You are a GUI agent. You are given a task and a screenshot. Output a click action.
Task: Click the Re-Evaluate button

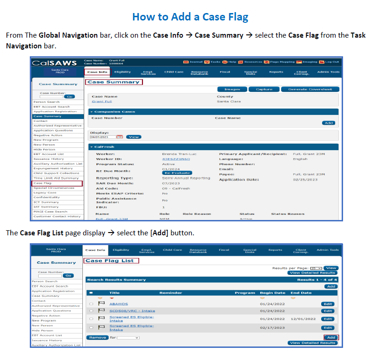[x=177, y=173]
